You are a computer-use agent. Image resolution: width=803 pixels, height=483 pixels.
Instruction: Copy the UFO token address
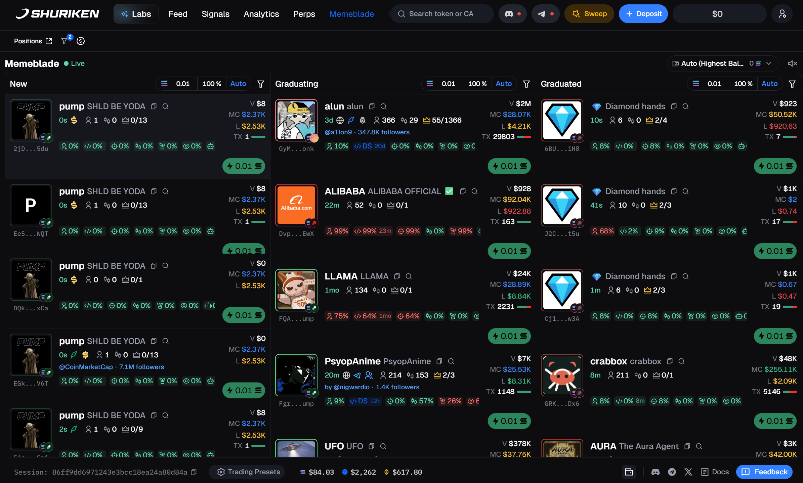pyautogui.click(x=371, y=446)
